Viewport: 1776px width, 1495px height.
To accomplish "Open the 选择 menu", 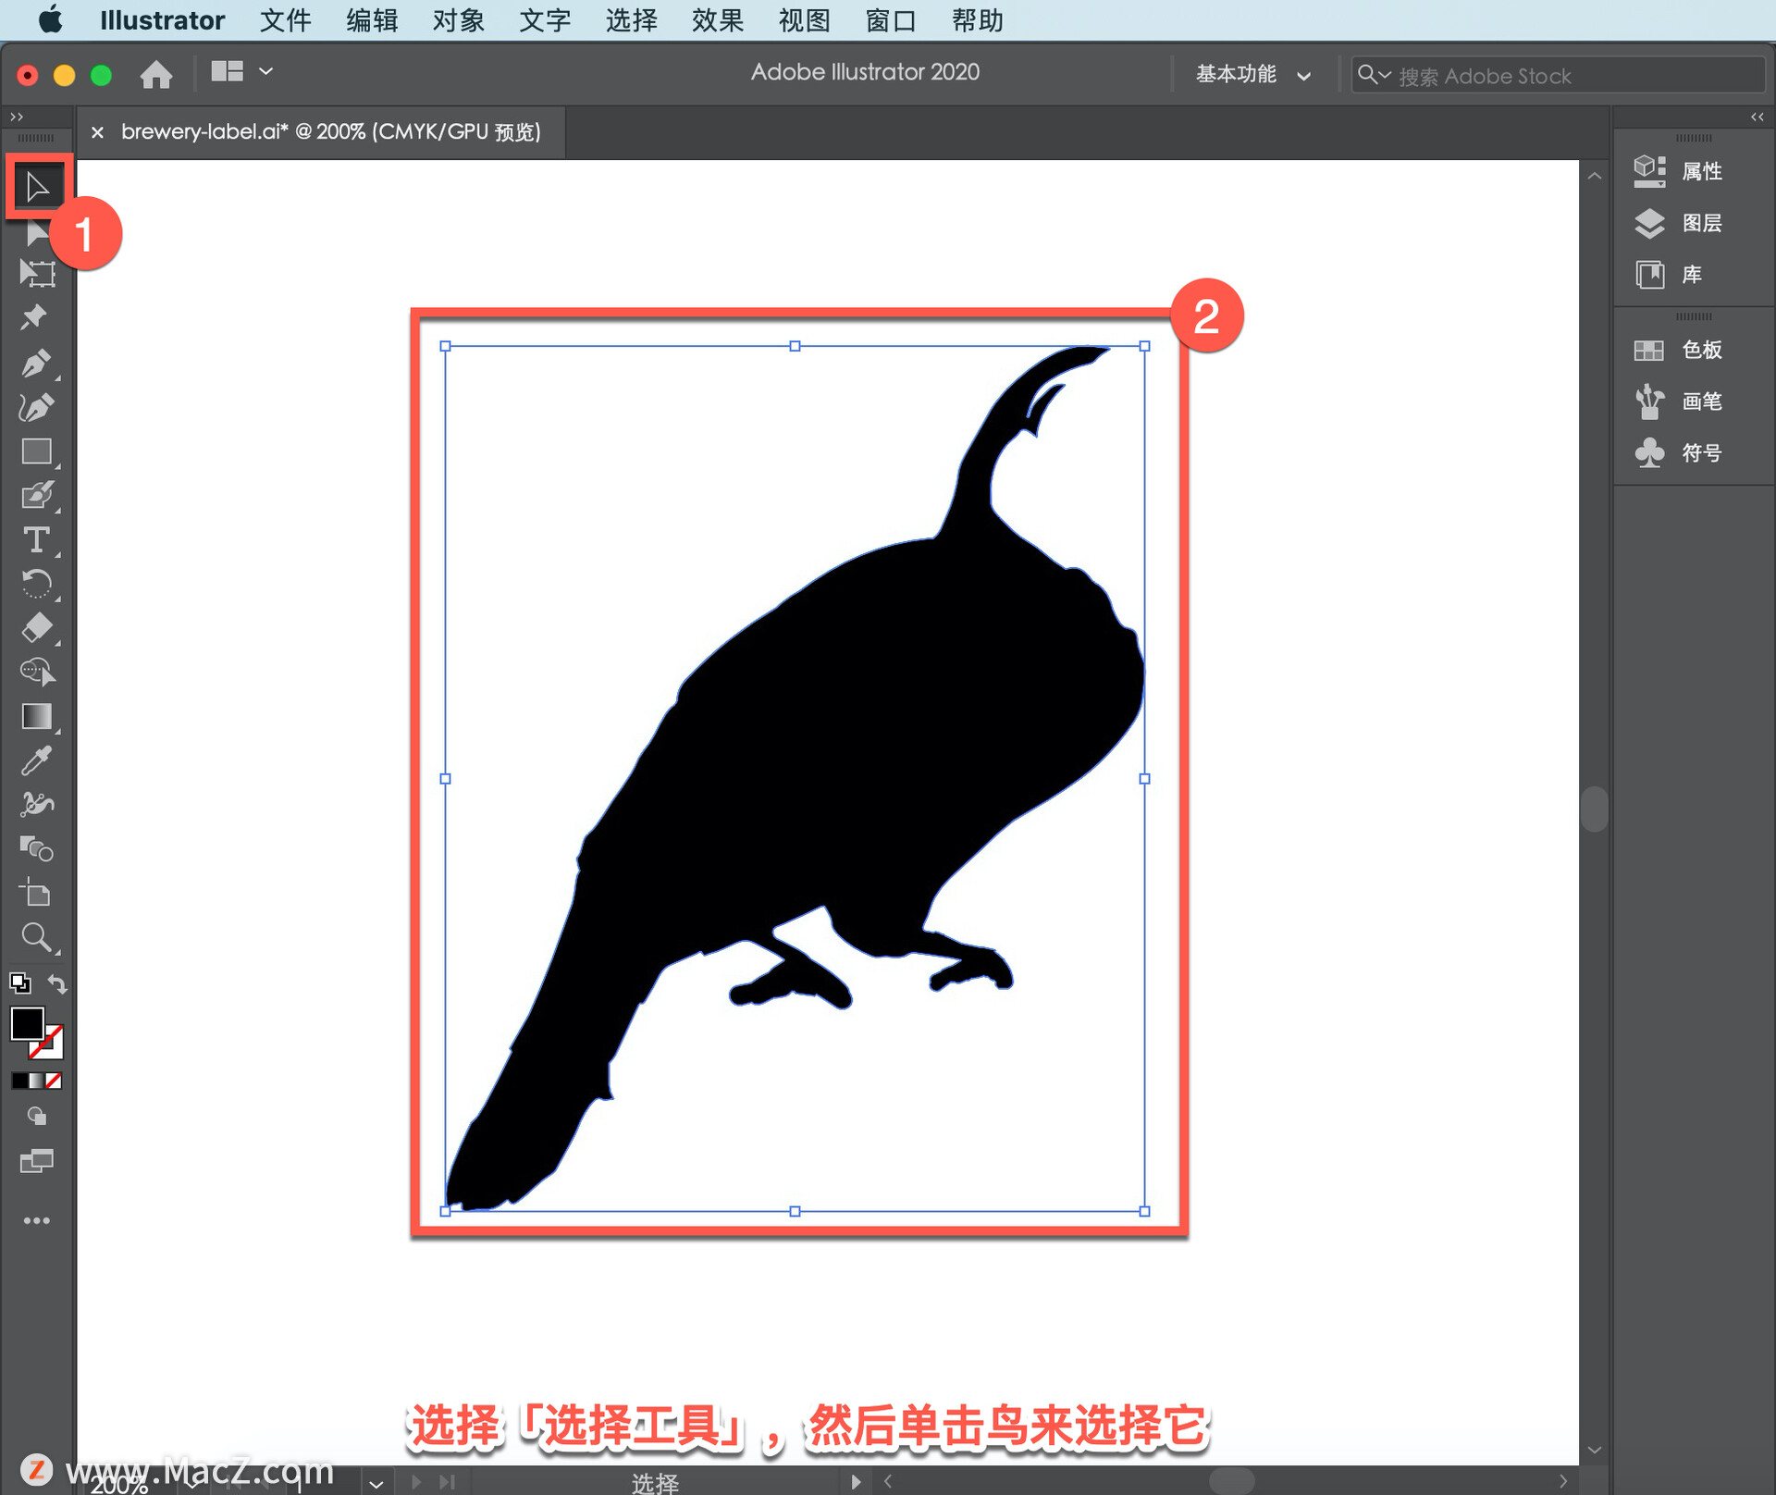I will [631, 20].
